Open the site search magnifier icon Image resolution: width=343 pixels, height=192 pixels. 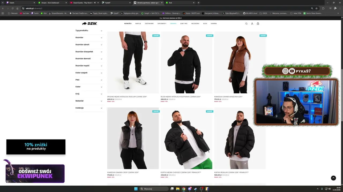tap(246, 23)
